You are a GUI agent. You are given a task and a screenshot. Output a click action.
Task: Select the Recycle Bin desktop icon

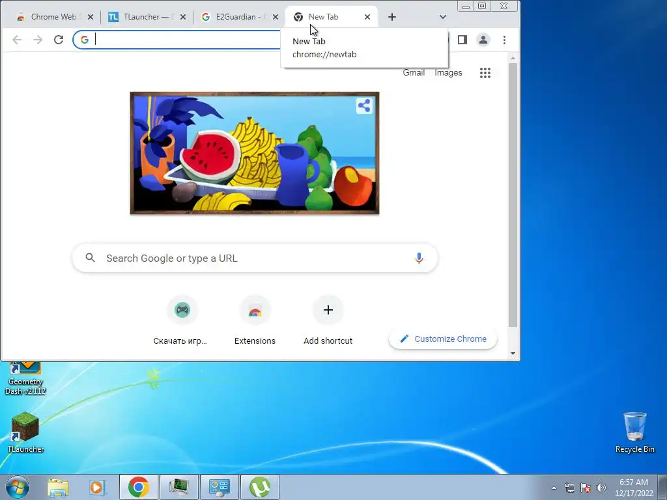(634, 432)
